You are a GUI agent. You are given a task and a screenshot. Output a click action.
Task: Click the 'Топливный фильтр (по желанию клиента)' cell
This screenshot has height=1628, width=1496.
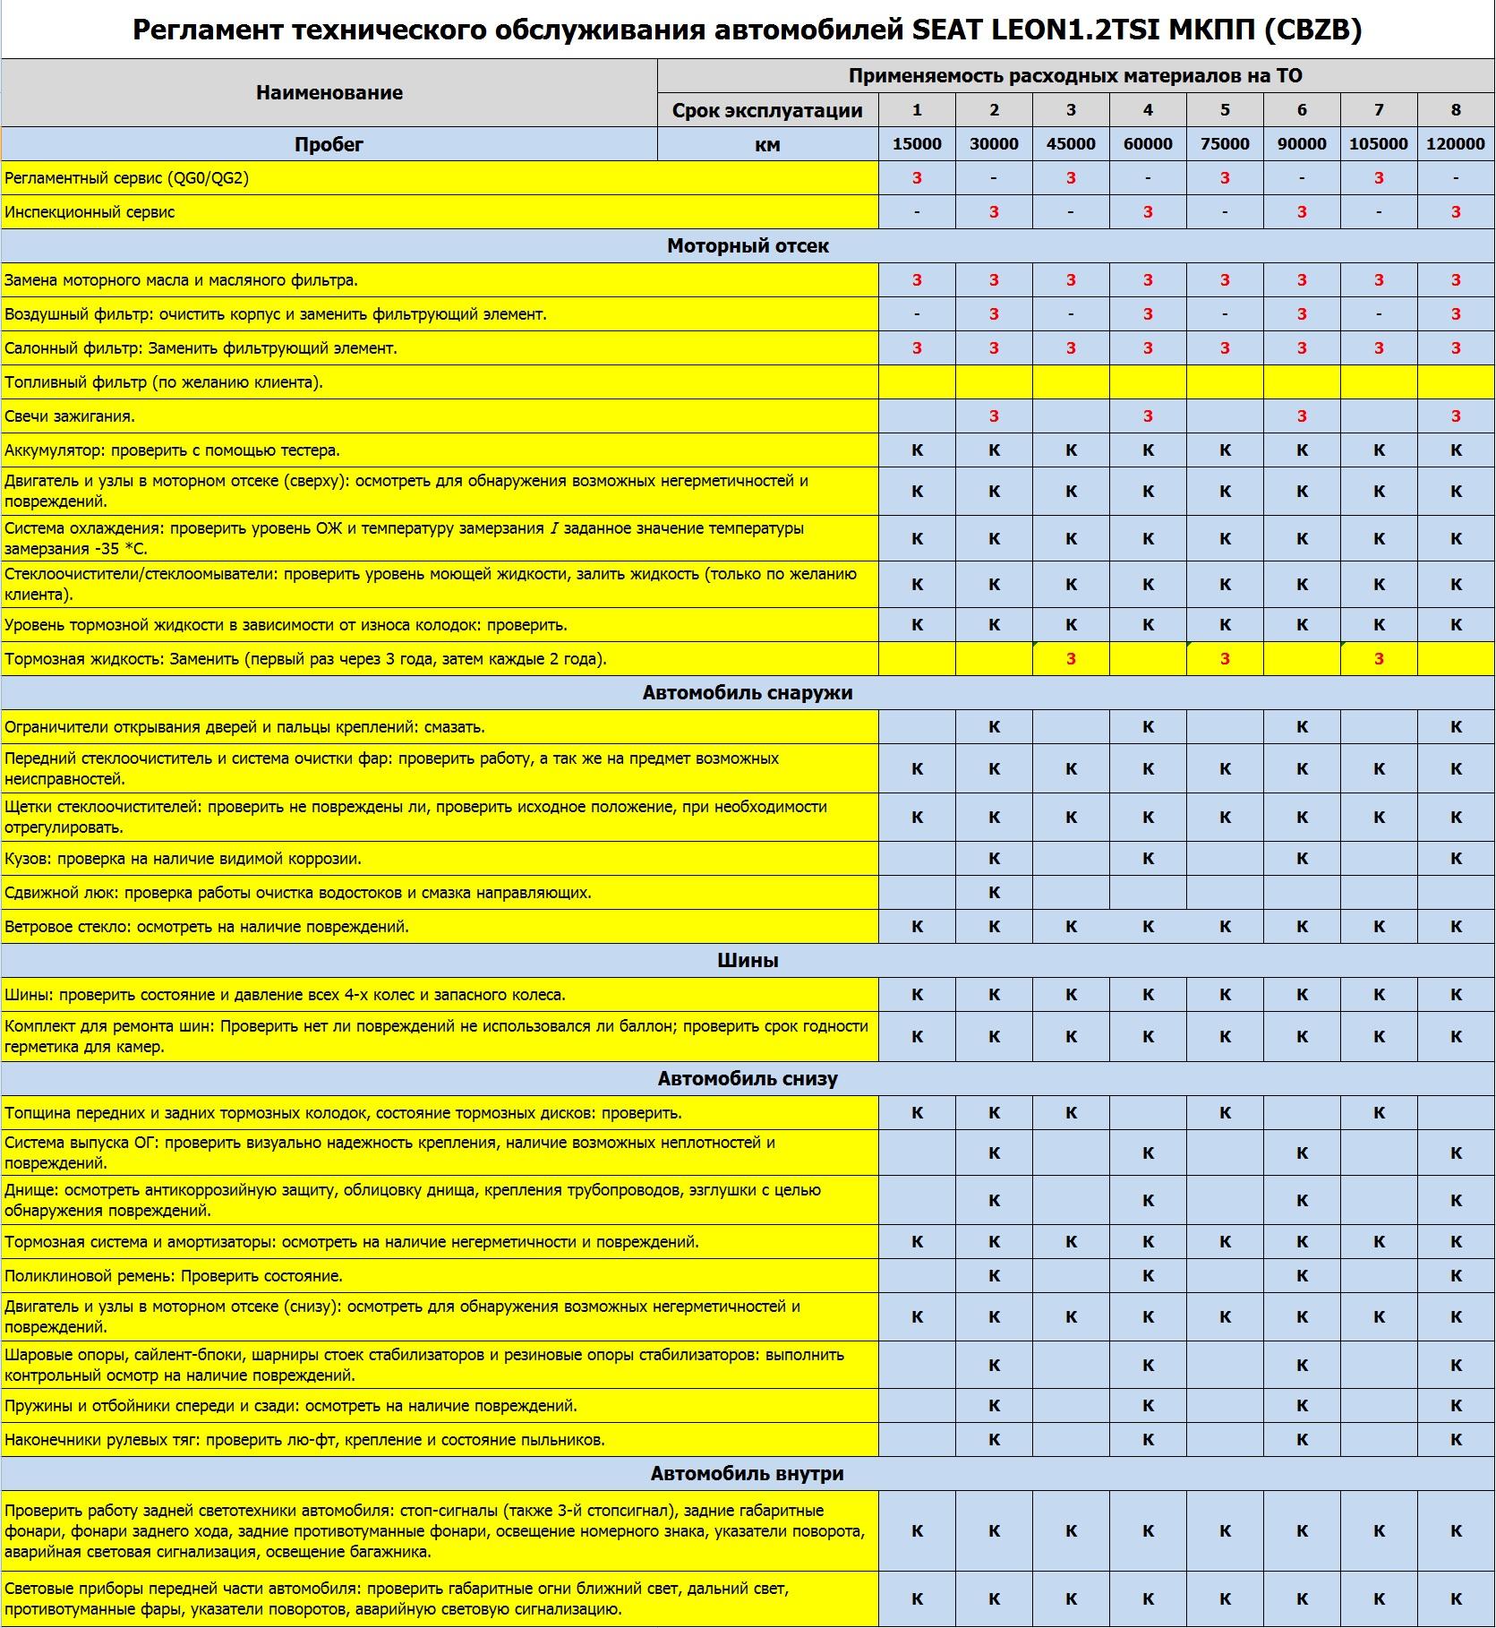coord(440,382)
